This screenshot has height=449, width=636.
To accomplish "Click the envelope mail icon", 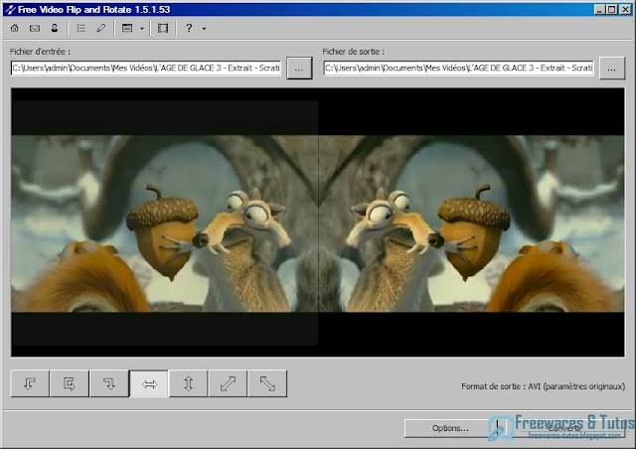I will [35, 28].
